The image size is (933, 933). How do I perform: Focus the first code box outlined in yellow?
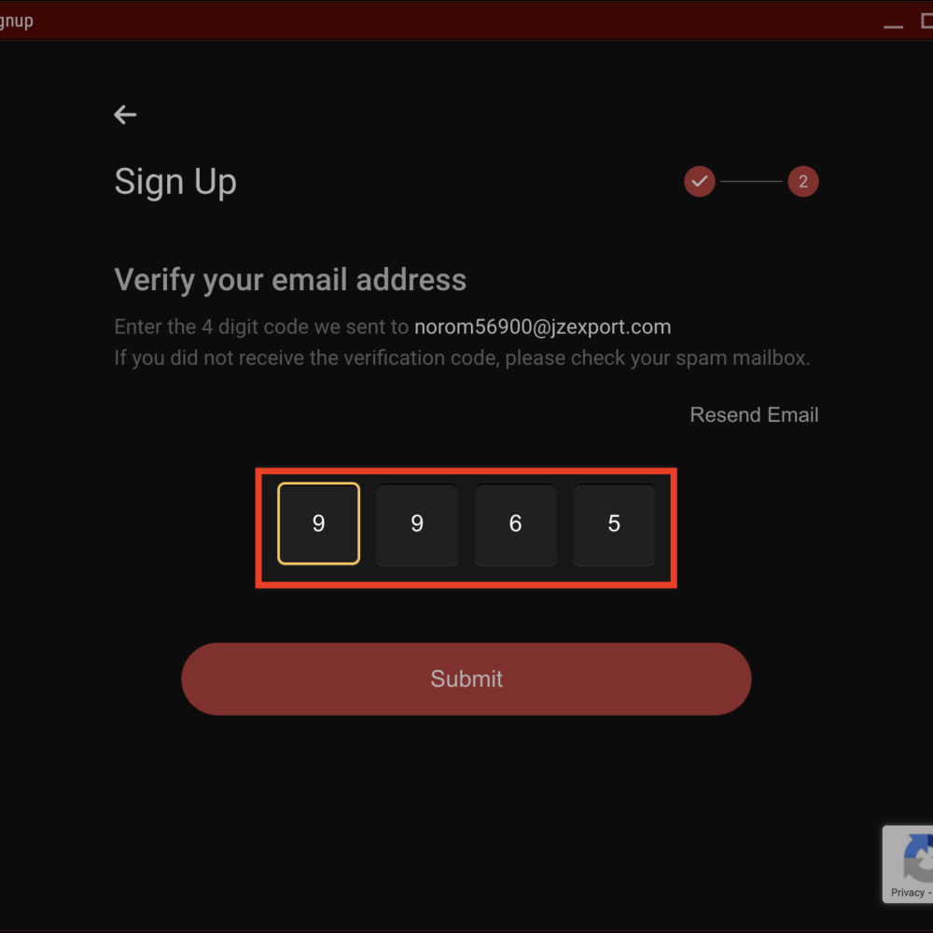[318, 523]
